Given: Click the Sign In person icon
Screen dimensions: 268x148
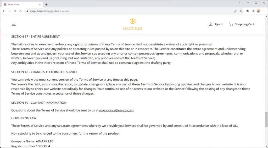Looking at the screenshot, I should (210, 24).
